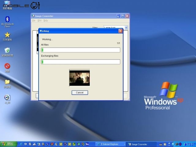The width and height of the screenshot is (196, 147).
Task: Close the Image Converter window
Action: click(x=127, y=16)
